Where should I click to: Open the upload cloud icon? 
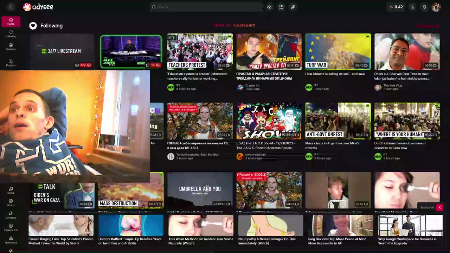click(269, 7)
